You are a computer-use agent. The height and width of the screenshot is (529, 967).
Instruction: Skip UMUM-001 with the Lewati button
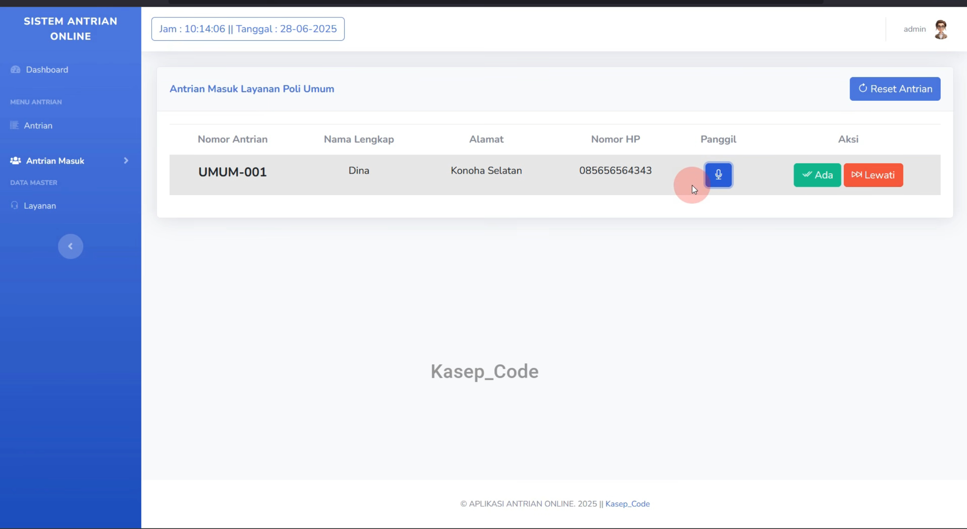click(x=873, y=175)
